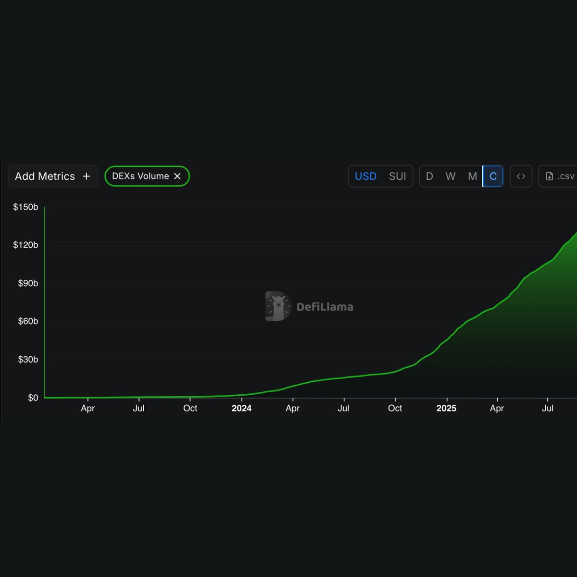
Task: Select the cumulative C interval
Action: 493,176
